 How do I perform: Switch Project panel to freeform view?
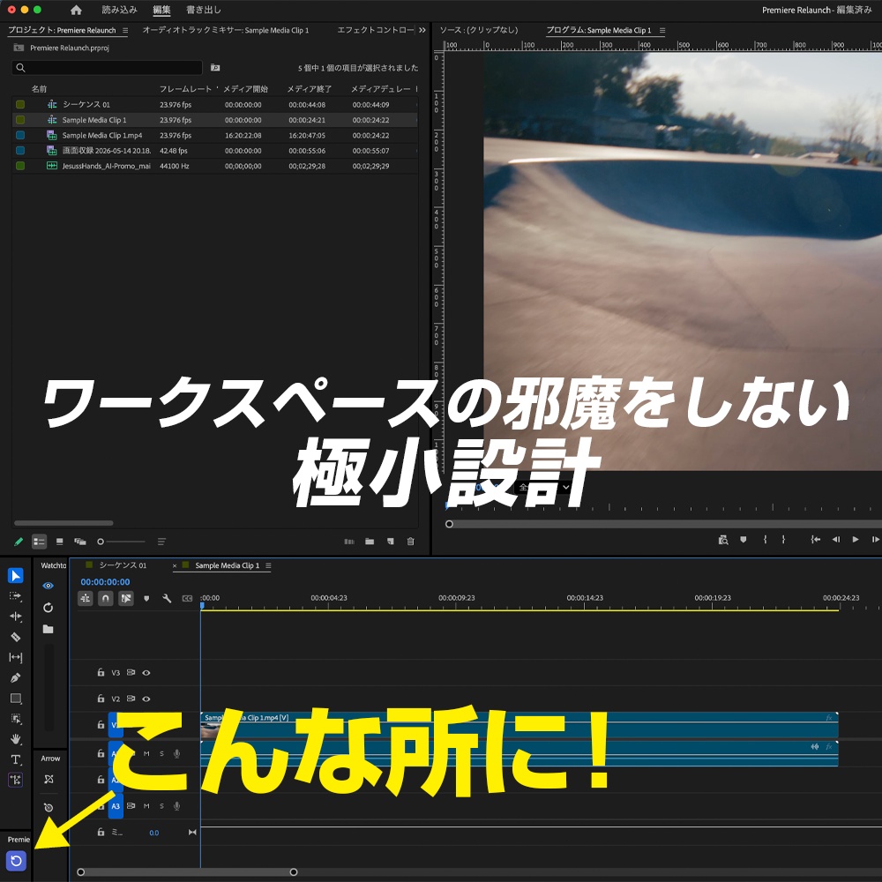(x=80, y=542)
